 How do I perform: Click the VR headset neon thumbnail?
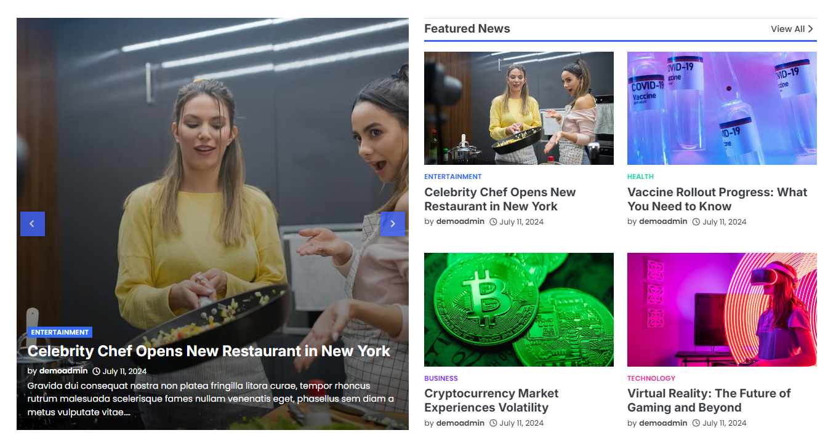point(722,309)
